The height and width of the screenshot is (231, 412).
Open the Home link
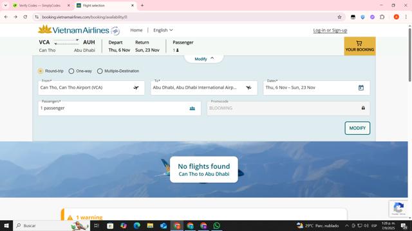tap(136, 30)
